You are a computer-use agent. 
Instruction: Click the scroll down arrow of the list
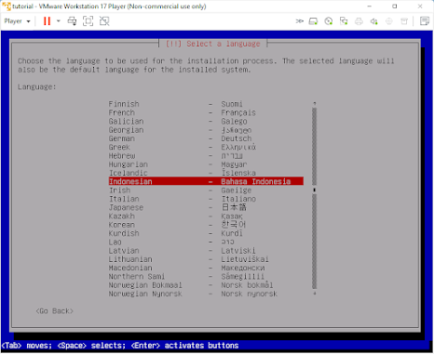(x=315, y=294)
